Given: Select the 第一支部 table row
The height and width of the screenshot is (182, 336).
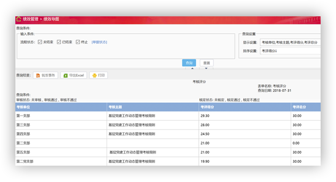Looking at the screenshot, I should point(168,116).
